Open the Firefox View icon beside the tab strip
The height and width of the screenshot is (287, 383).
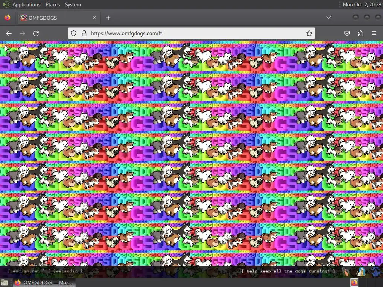point(7,18)
